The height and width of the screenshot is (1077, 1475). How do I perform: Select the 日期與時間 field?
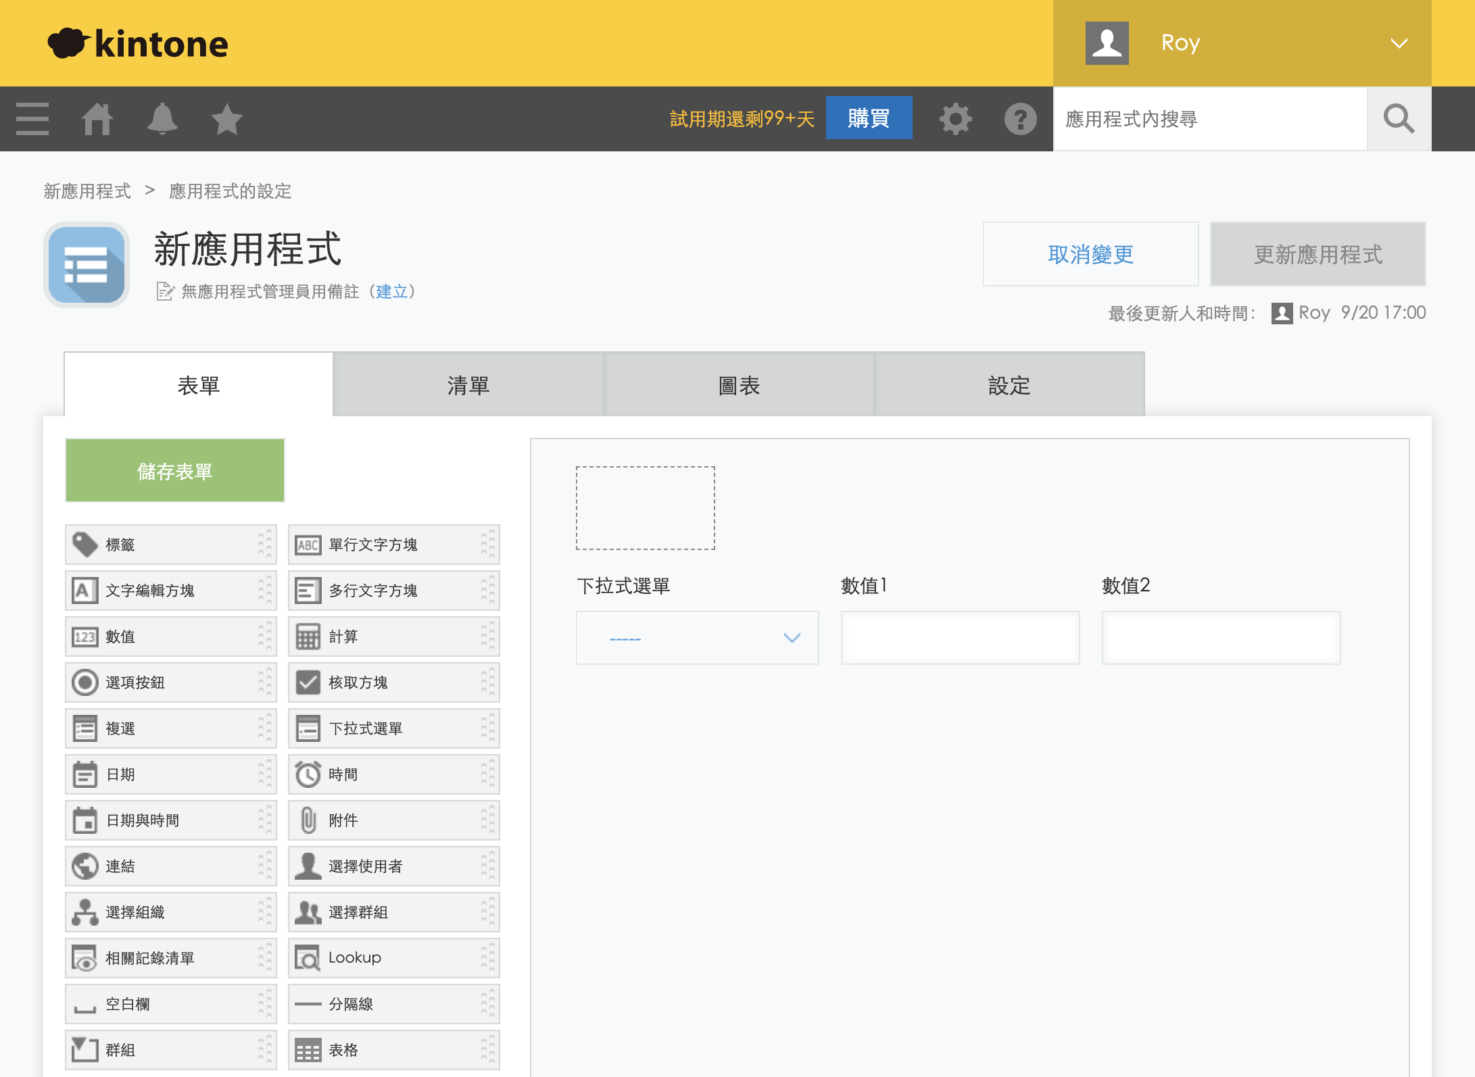(171, 820)
